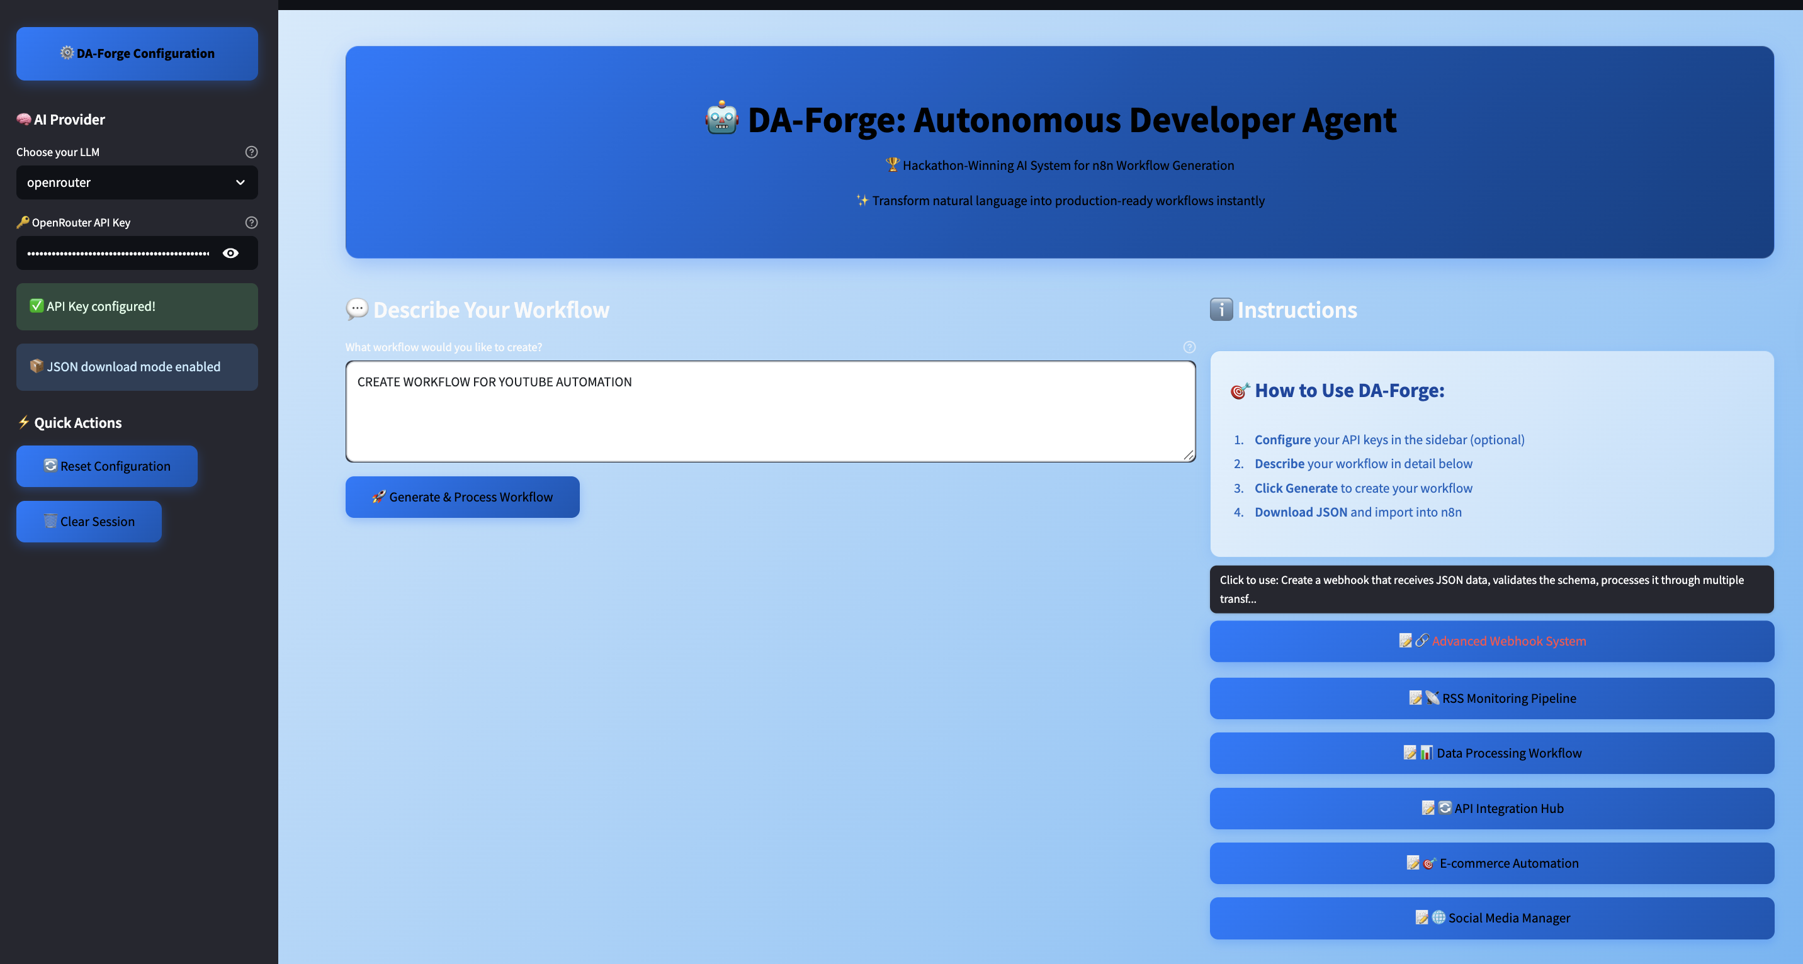Click the info icon beside Instructions heading
Viewport: 1803px width, 964px height.
[1221, 309]
